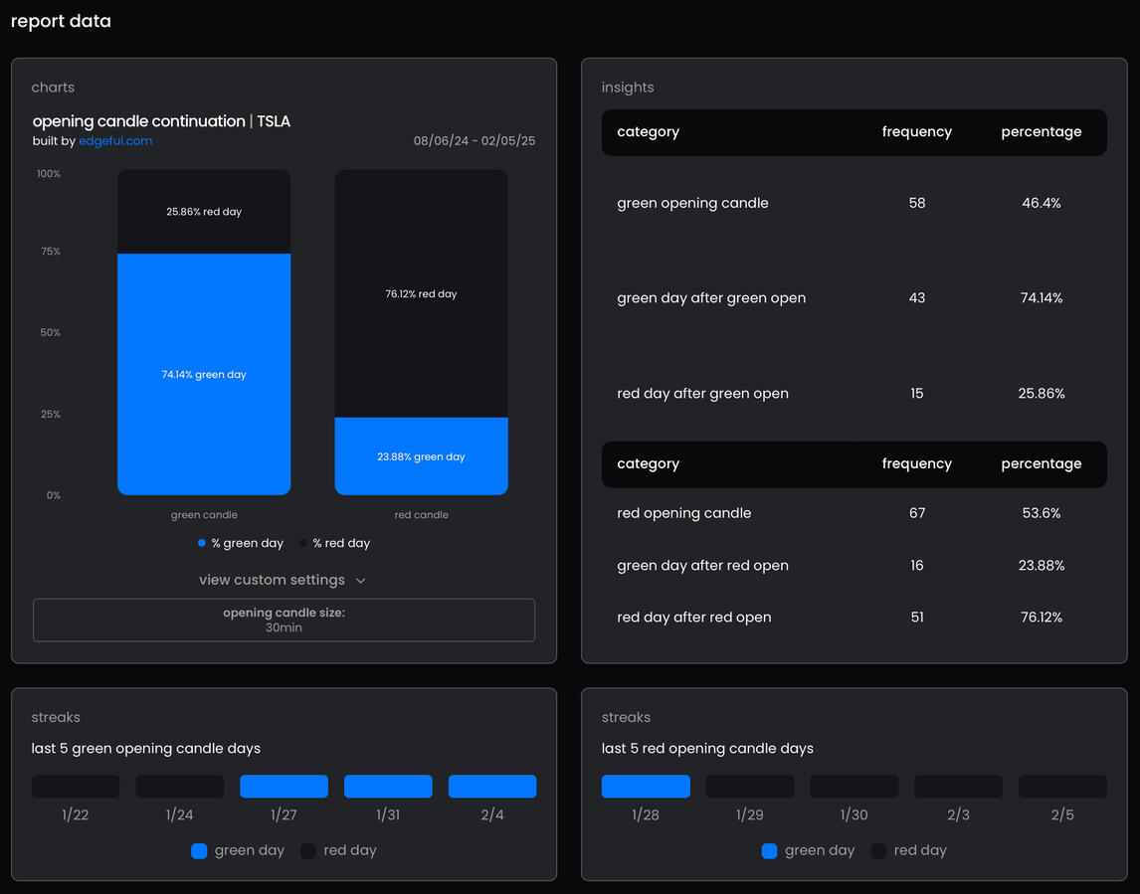Click red day square in red opening streaks legend
The height and width of the screenshot is (894, 1140).
[x=878, y=850]
